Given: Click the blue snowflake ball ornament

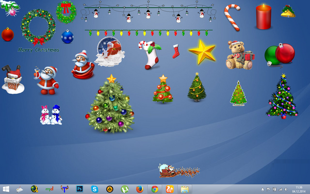Looking at the screenshot, I should [67, 36].
